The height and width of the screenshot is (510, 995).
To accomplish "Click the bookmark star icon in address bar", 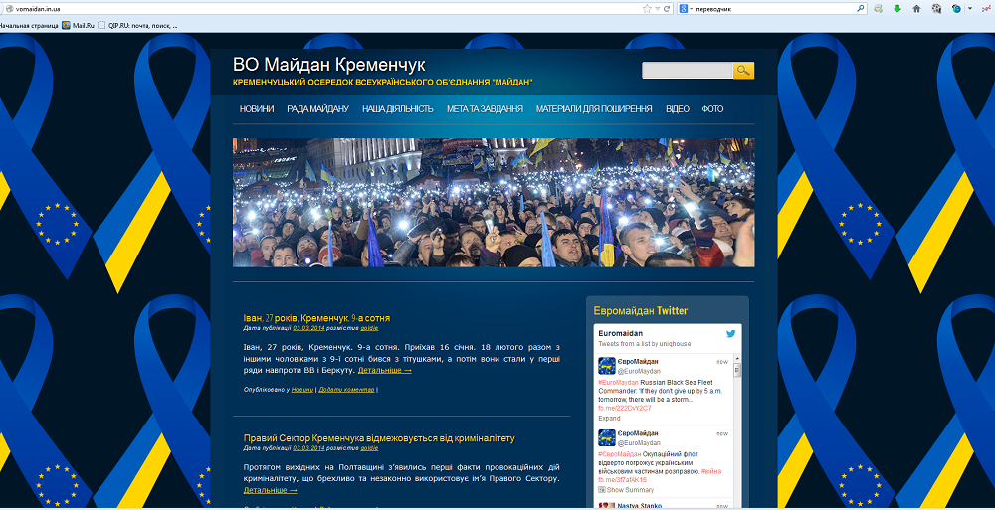I will pyautogui.click(x=647, y=8).
